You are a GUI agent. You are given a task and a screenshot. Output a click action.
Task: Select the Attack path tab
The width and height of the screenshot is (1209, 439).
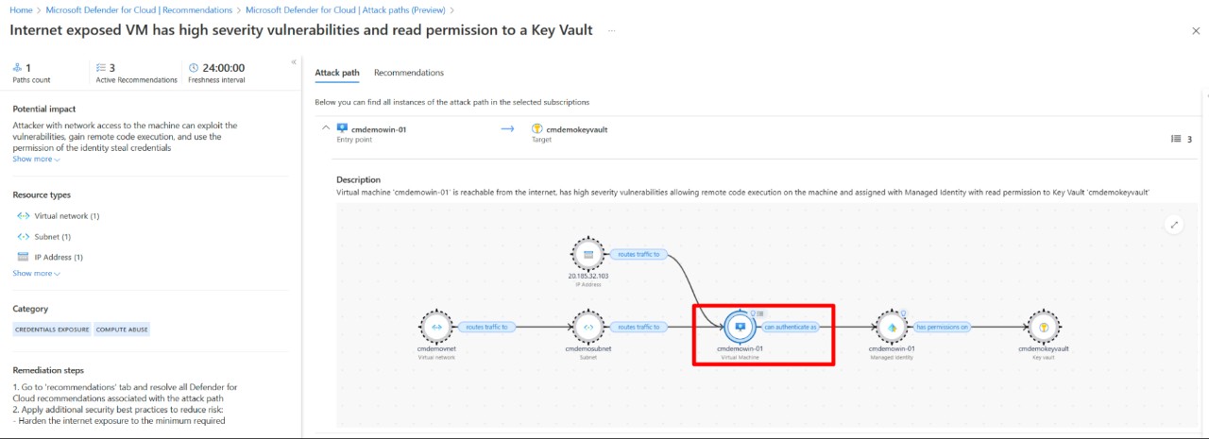point(337,73)
